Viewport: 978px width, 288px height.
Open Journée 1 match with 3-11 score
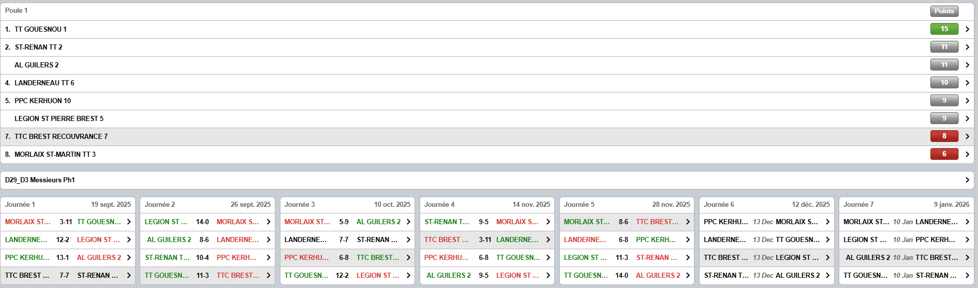click(68, 222)
